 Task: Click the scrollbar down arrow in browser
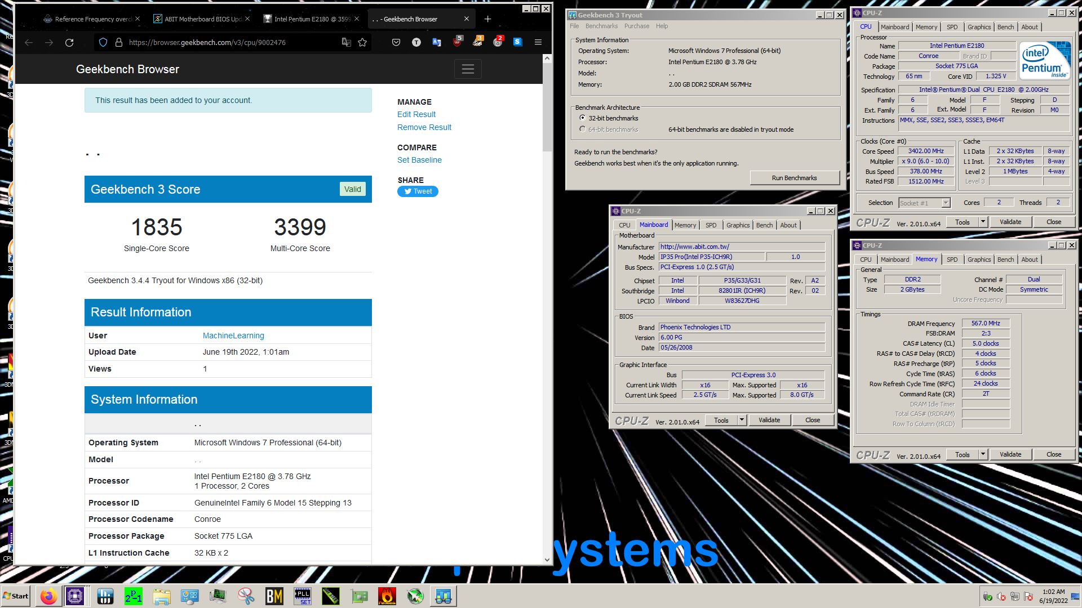[x=547, y=560]
